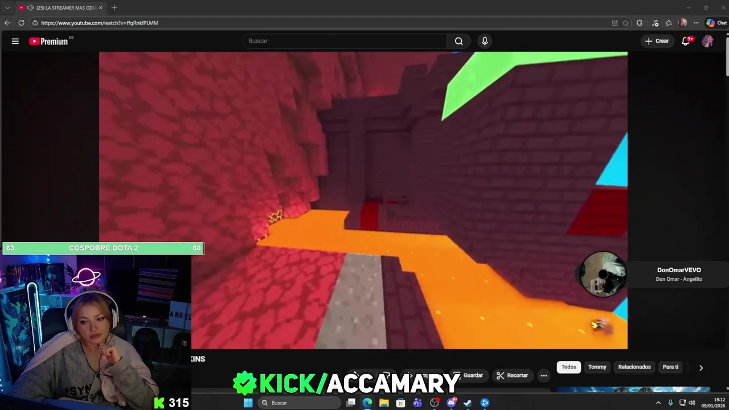Image resolution: width=729 pixels, height=410 pixels.
Task: Open more actions three-dots under video
Action: click(x=544, y=375)
